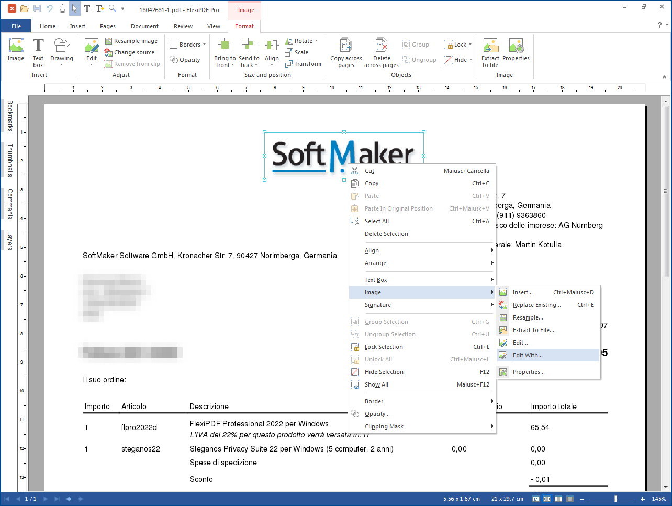Click the Scale tool in ribbon
This screenshot has height=506, width=672.
pyautogui.click(x=297, y=52)
